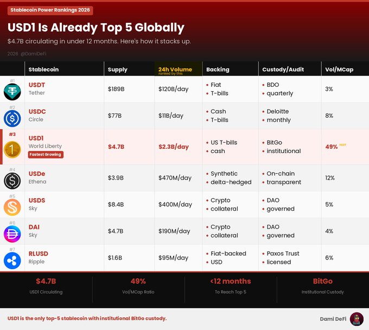Click the bottom USD1 BitGo custody caption
The width and height of the screenshot is (369, 330).
[x=87, y=319]
